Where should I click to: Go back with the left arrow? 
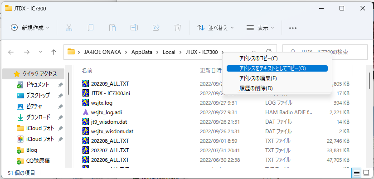(11, 52)
